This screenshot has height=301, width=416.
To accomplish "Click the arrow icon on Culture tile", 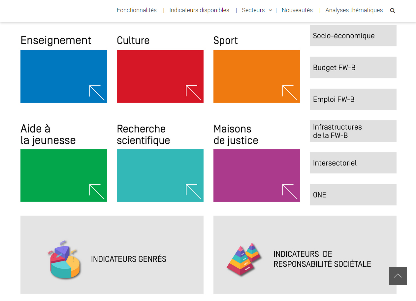I will point(193,93).
